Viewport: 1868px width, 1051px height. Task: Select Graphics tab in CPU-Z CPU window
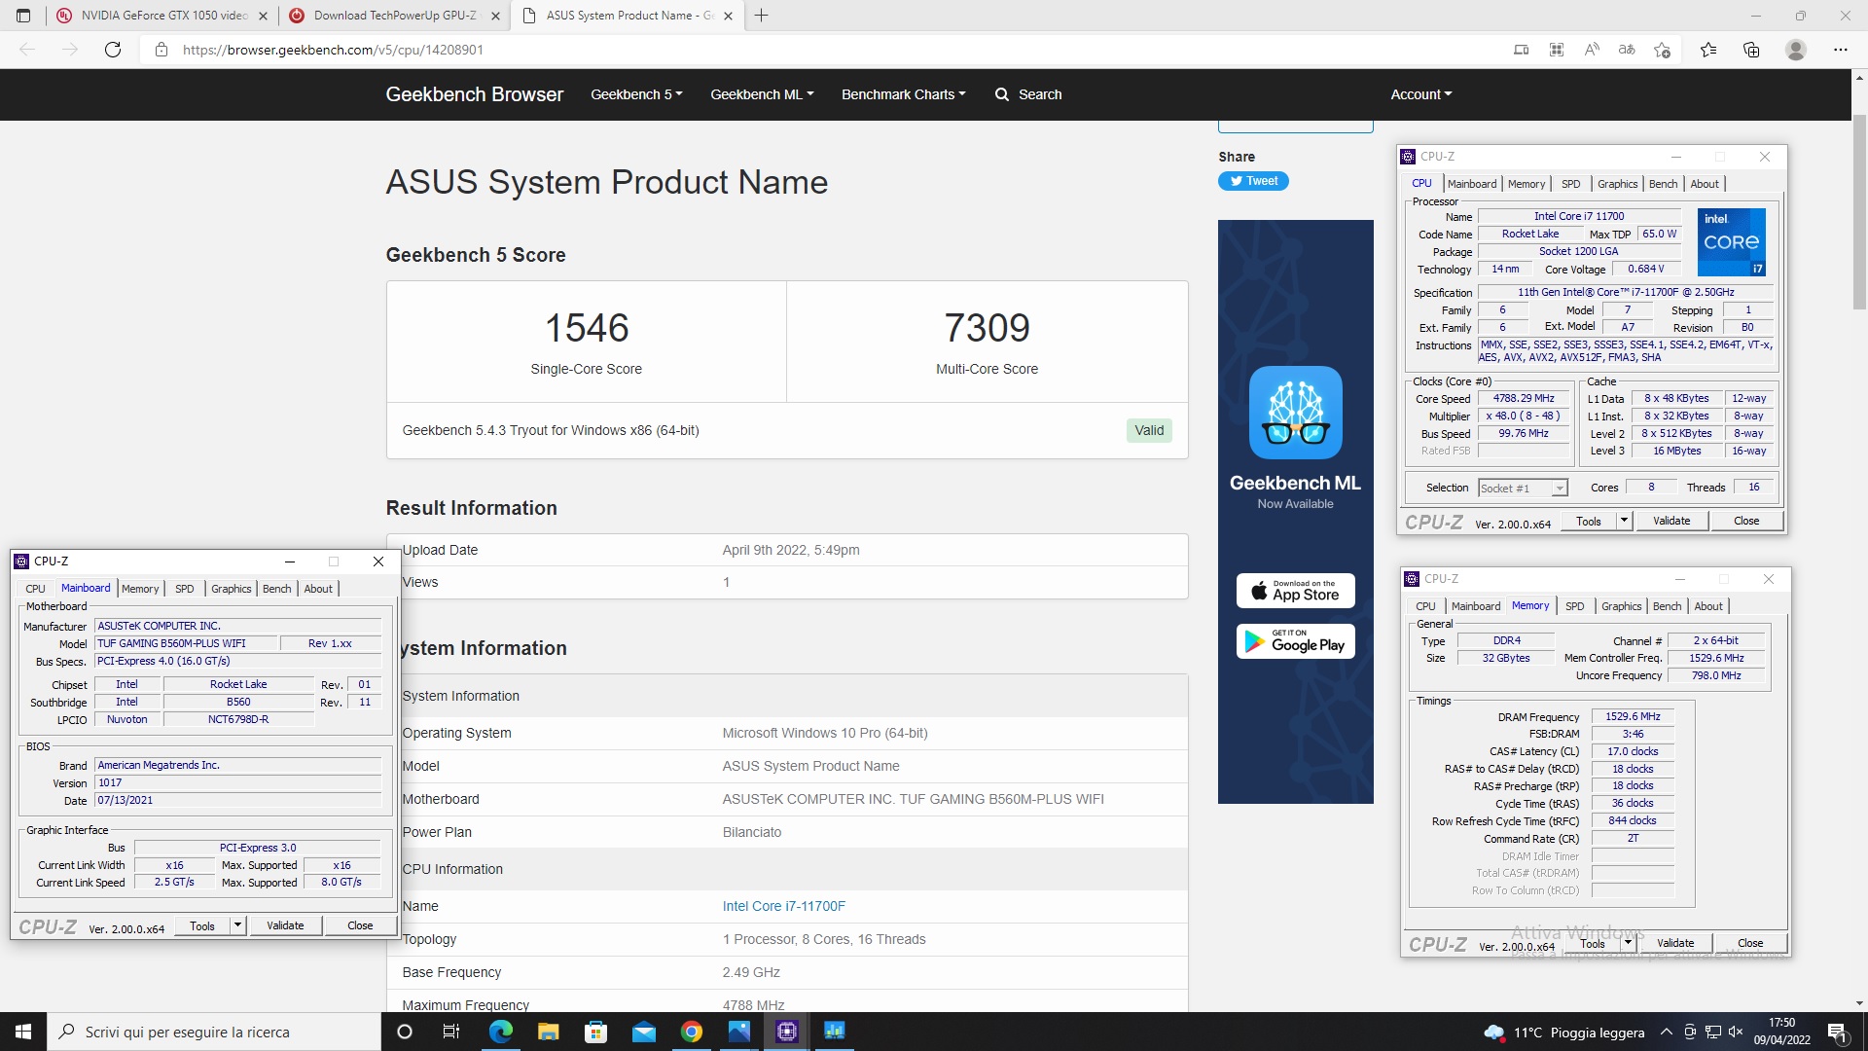1617,184
